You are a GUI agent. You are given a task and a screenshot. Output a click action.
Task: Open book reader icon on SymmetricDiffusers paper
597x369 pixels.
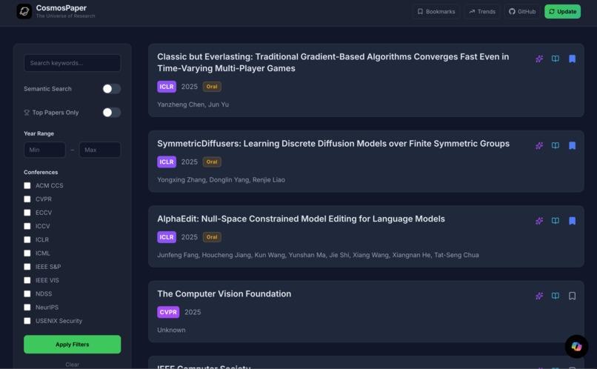pyautogui.click(x=556, y=145)
